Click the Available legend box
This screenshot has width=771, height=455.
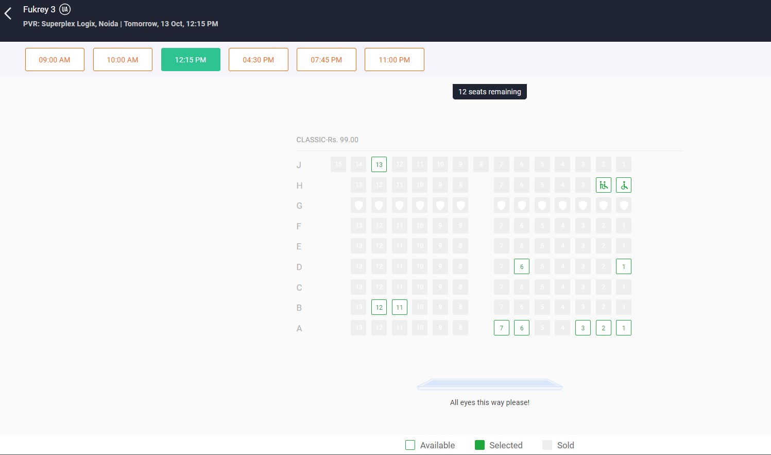pyautogui.click(x=410, y=445)
